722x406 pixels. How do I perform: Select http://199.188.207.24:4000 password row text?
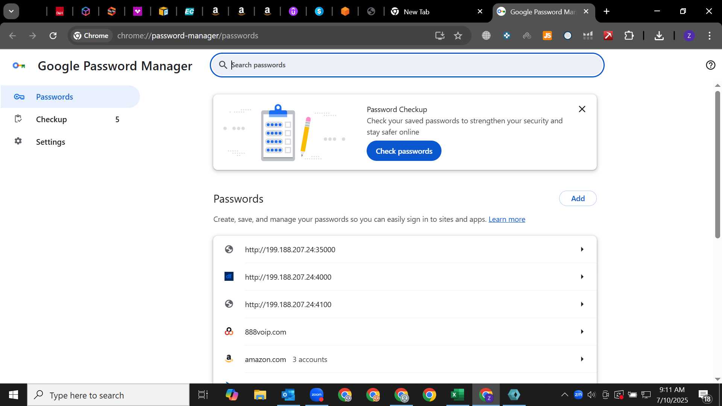(x=288, y=277)
